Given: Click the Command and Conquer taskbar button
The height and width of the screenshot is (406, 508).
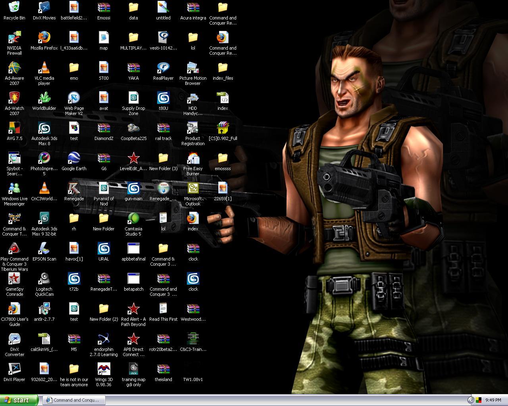Looking at the screenshot, I should 73,400.
